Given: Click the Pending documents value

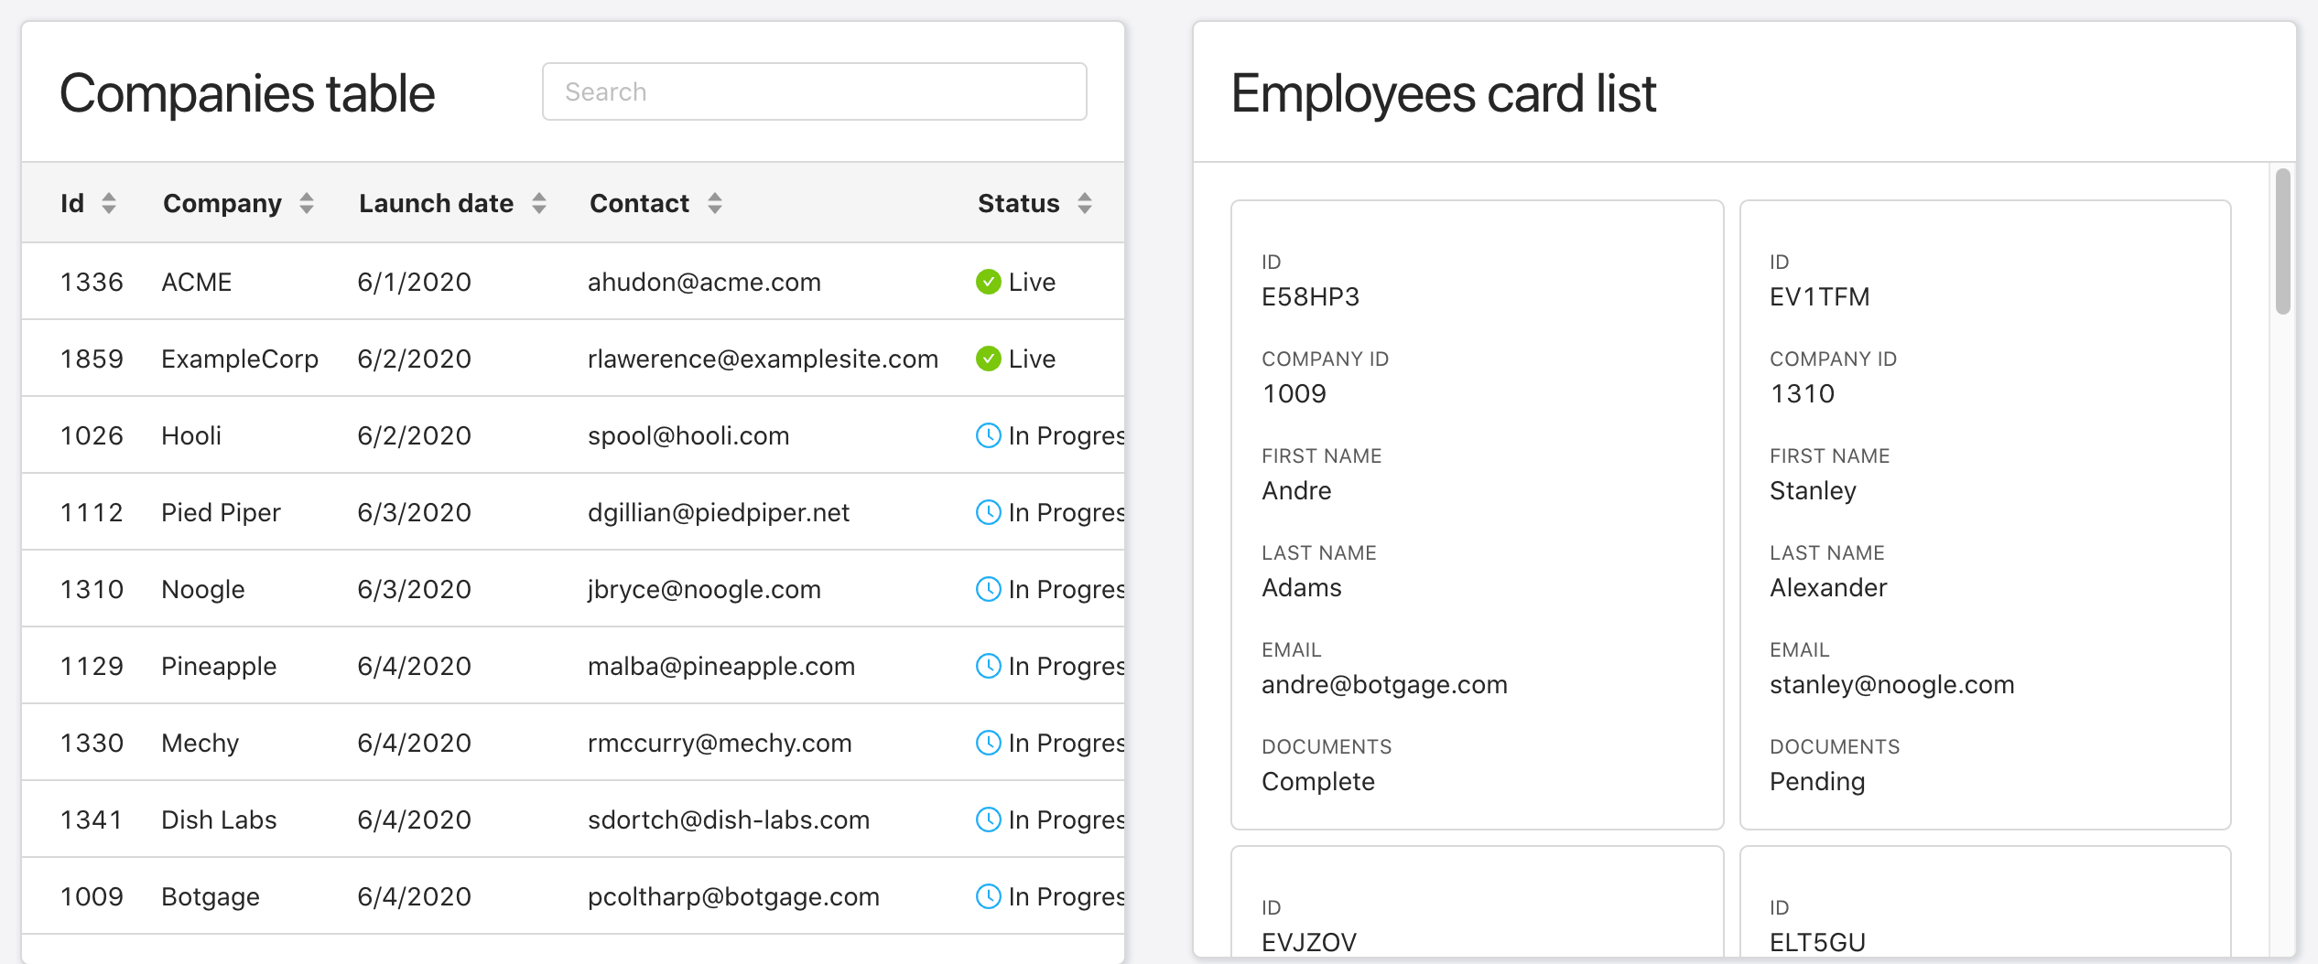Looking at the screenshot, I should pyautogui.click(x=1816, y=781).
